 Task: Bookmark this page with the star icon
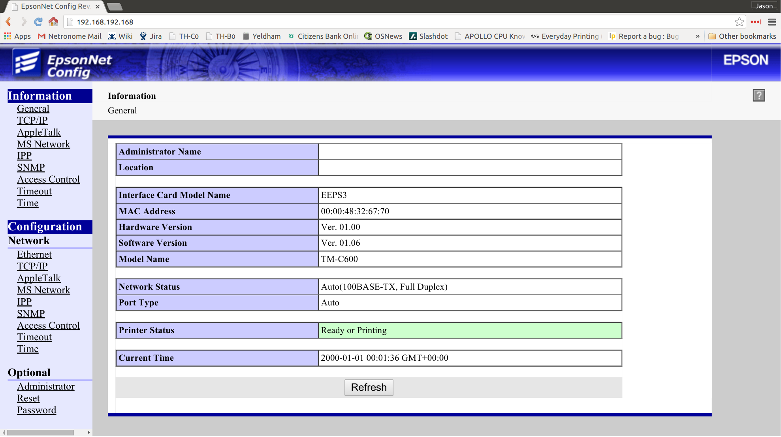(x=739, y=22)
